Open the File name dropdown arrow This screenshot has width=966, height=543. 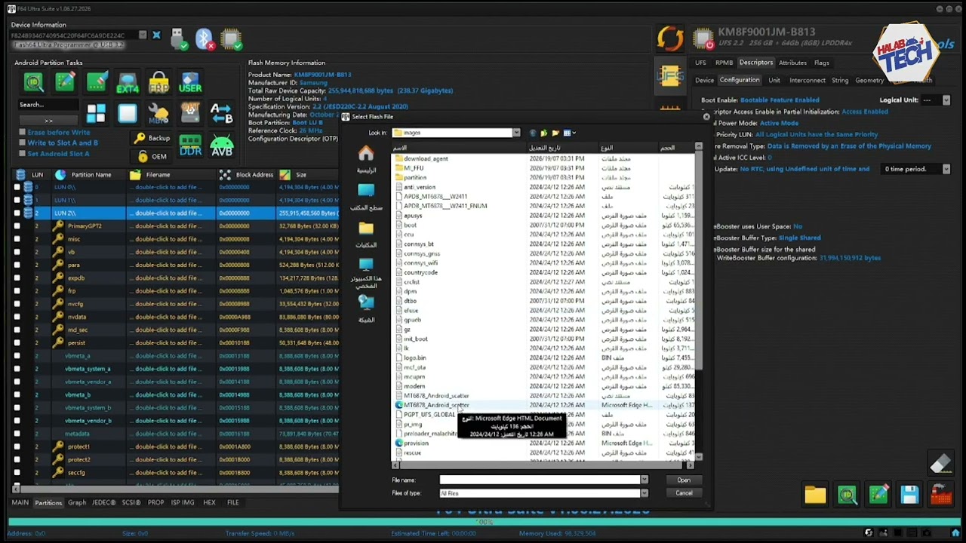tap(644, 480)
